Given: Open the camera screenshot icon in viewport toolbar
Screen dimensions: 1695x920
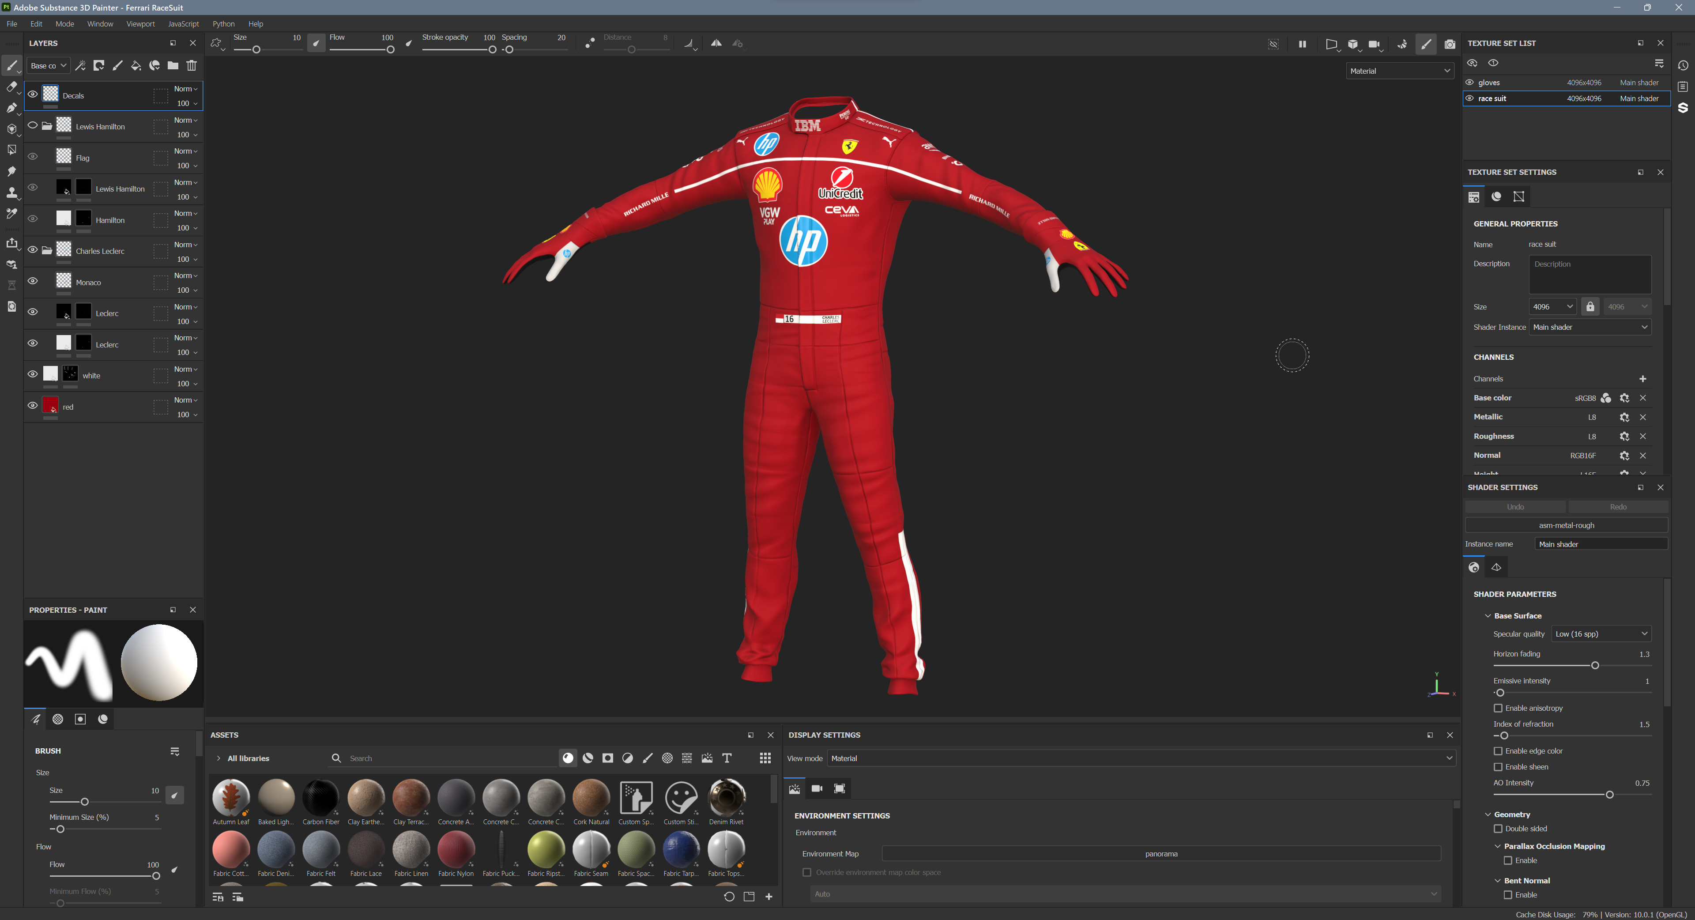Looking at the screenshot, I should click(x=1450, y=44).
